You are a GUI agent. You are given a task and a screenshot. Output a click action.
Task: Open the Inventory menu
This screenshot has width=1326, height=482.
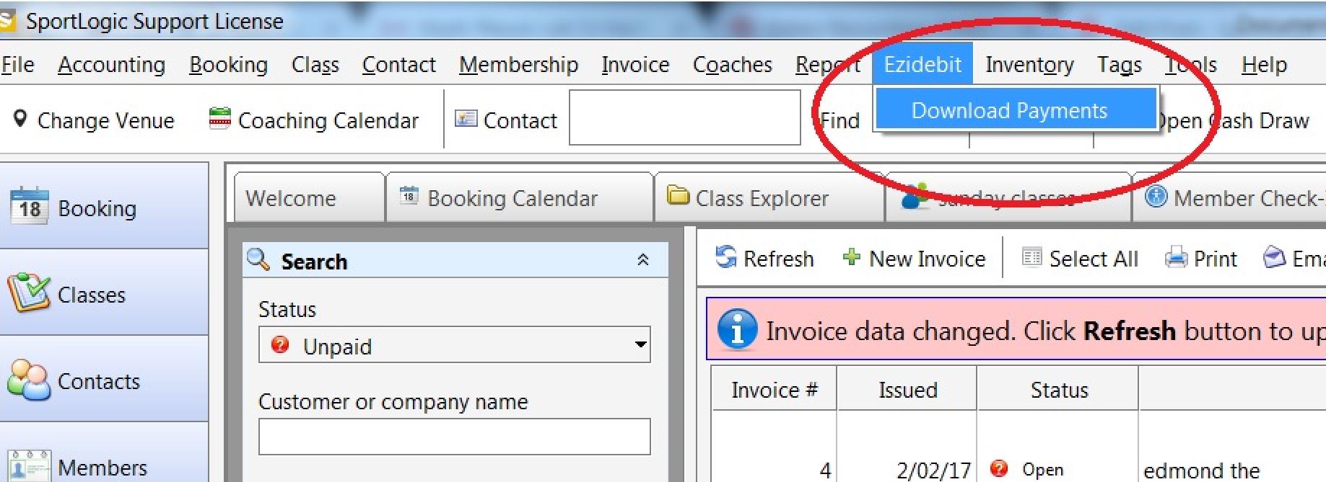[x=1029, y=65]
